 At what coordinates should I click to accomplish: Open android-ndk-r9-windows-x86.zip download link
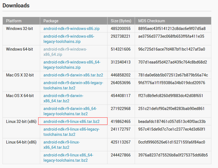71,29
